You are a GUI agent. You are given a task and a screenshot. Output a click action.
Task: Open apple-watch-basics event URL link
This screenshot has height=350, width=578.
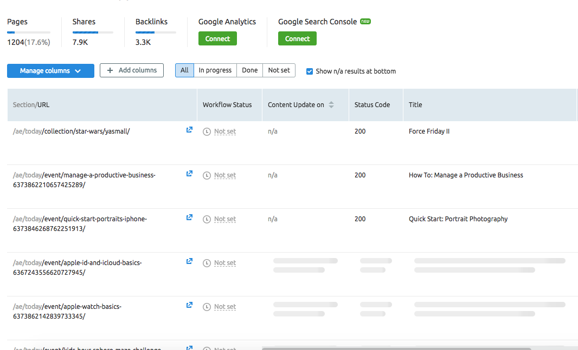coord(67,311)
